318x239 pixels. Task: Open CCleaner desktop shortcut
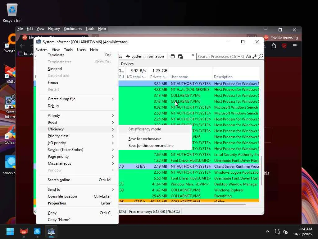point(10,135)
